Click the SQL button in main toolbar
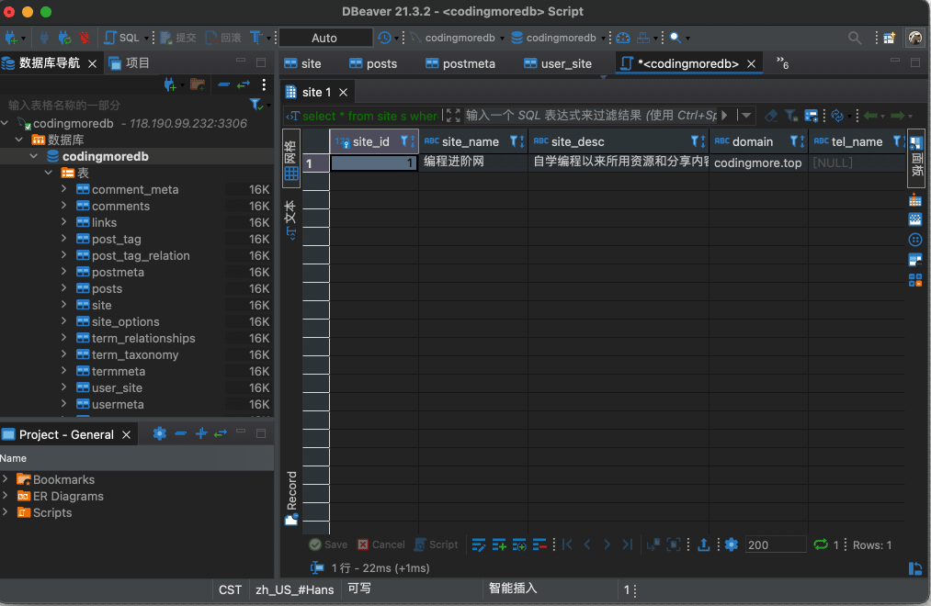Image resolution: width=931 pixels, height=606 pixels. 123,38
